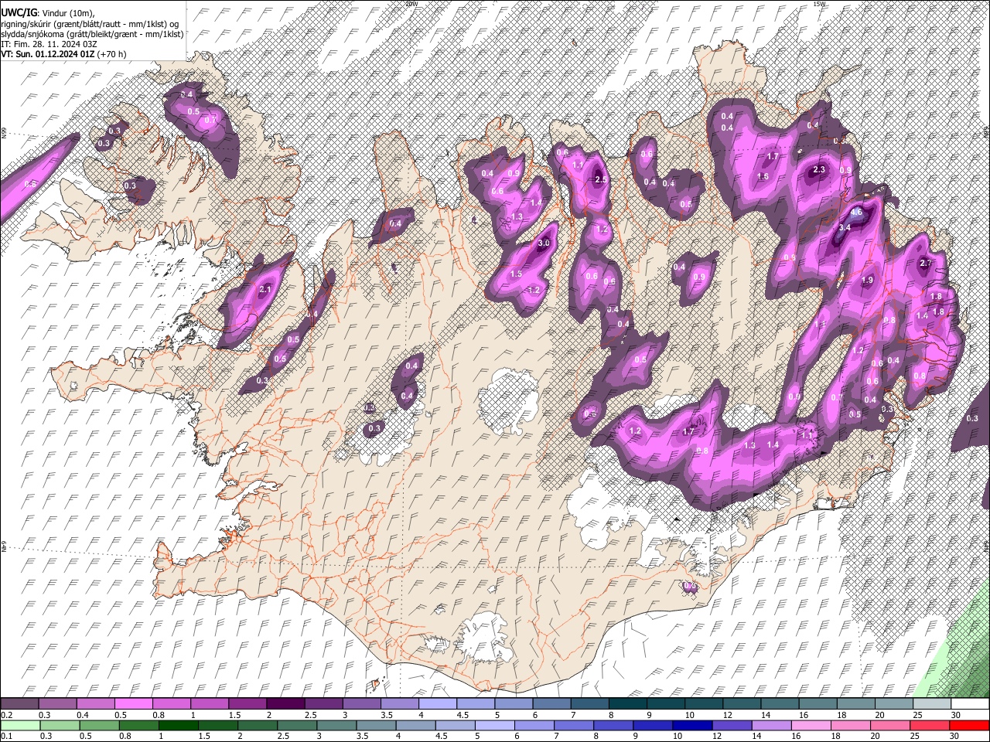
Task: Click the dark teal 8–9 snow scale swatch
Action: click(628, 703)
